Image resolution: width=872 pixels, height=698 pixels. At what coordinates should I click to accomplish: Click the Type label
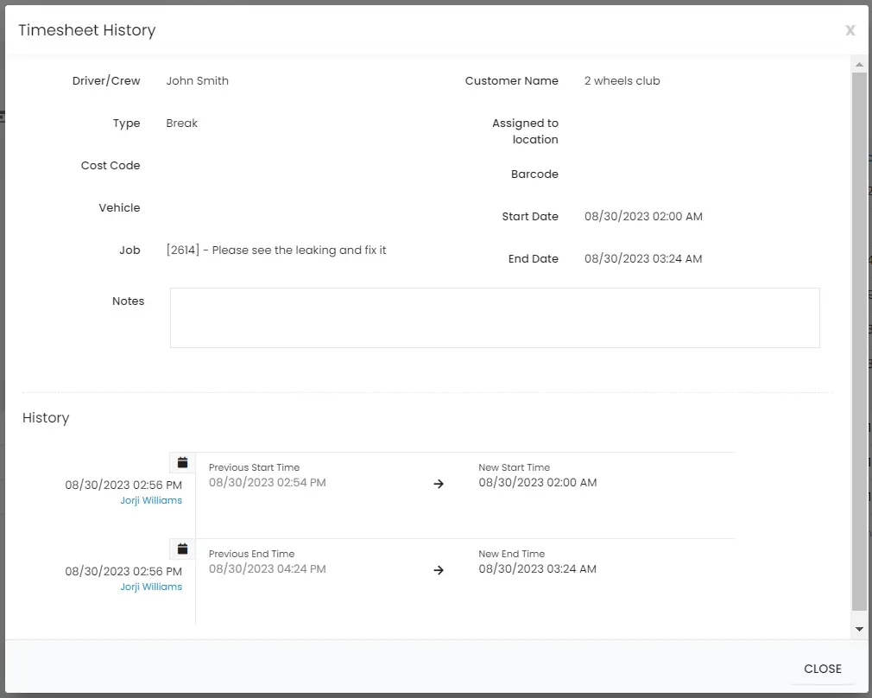point(126,123)
